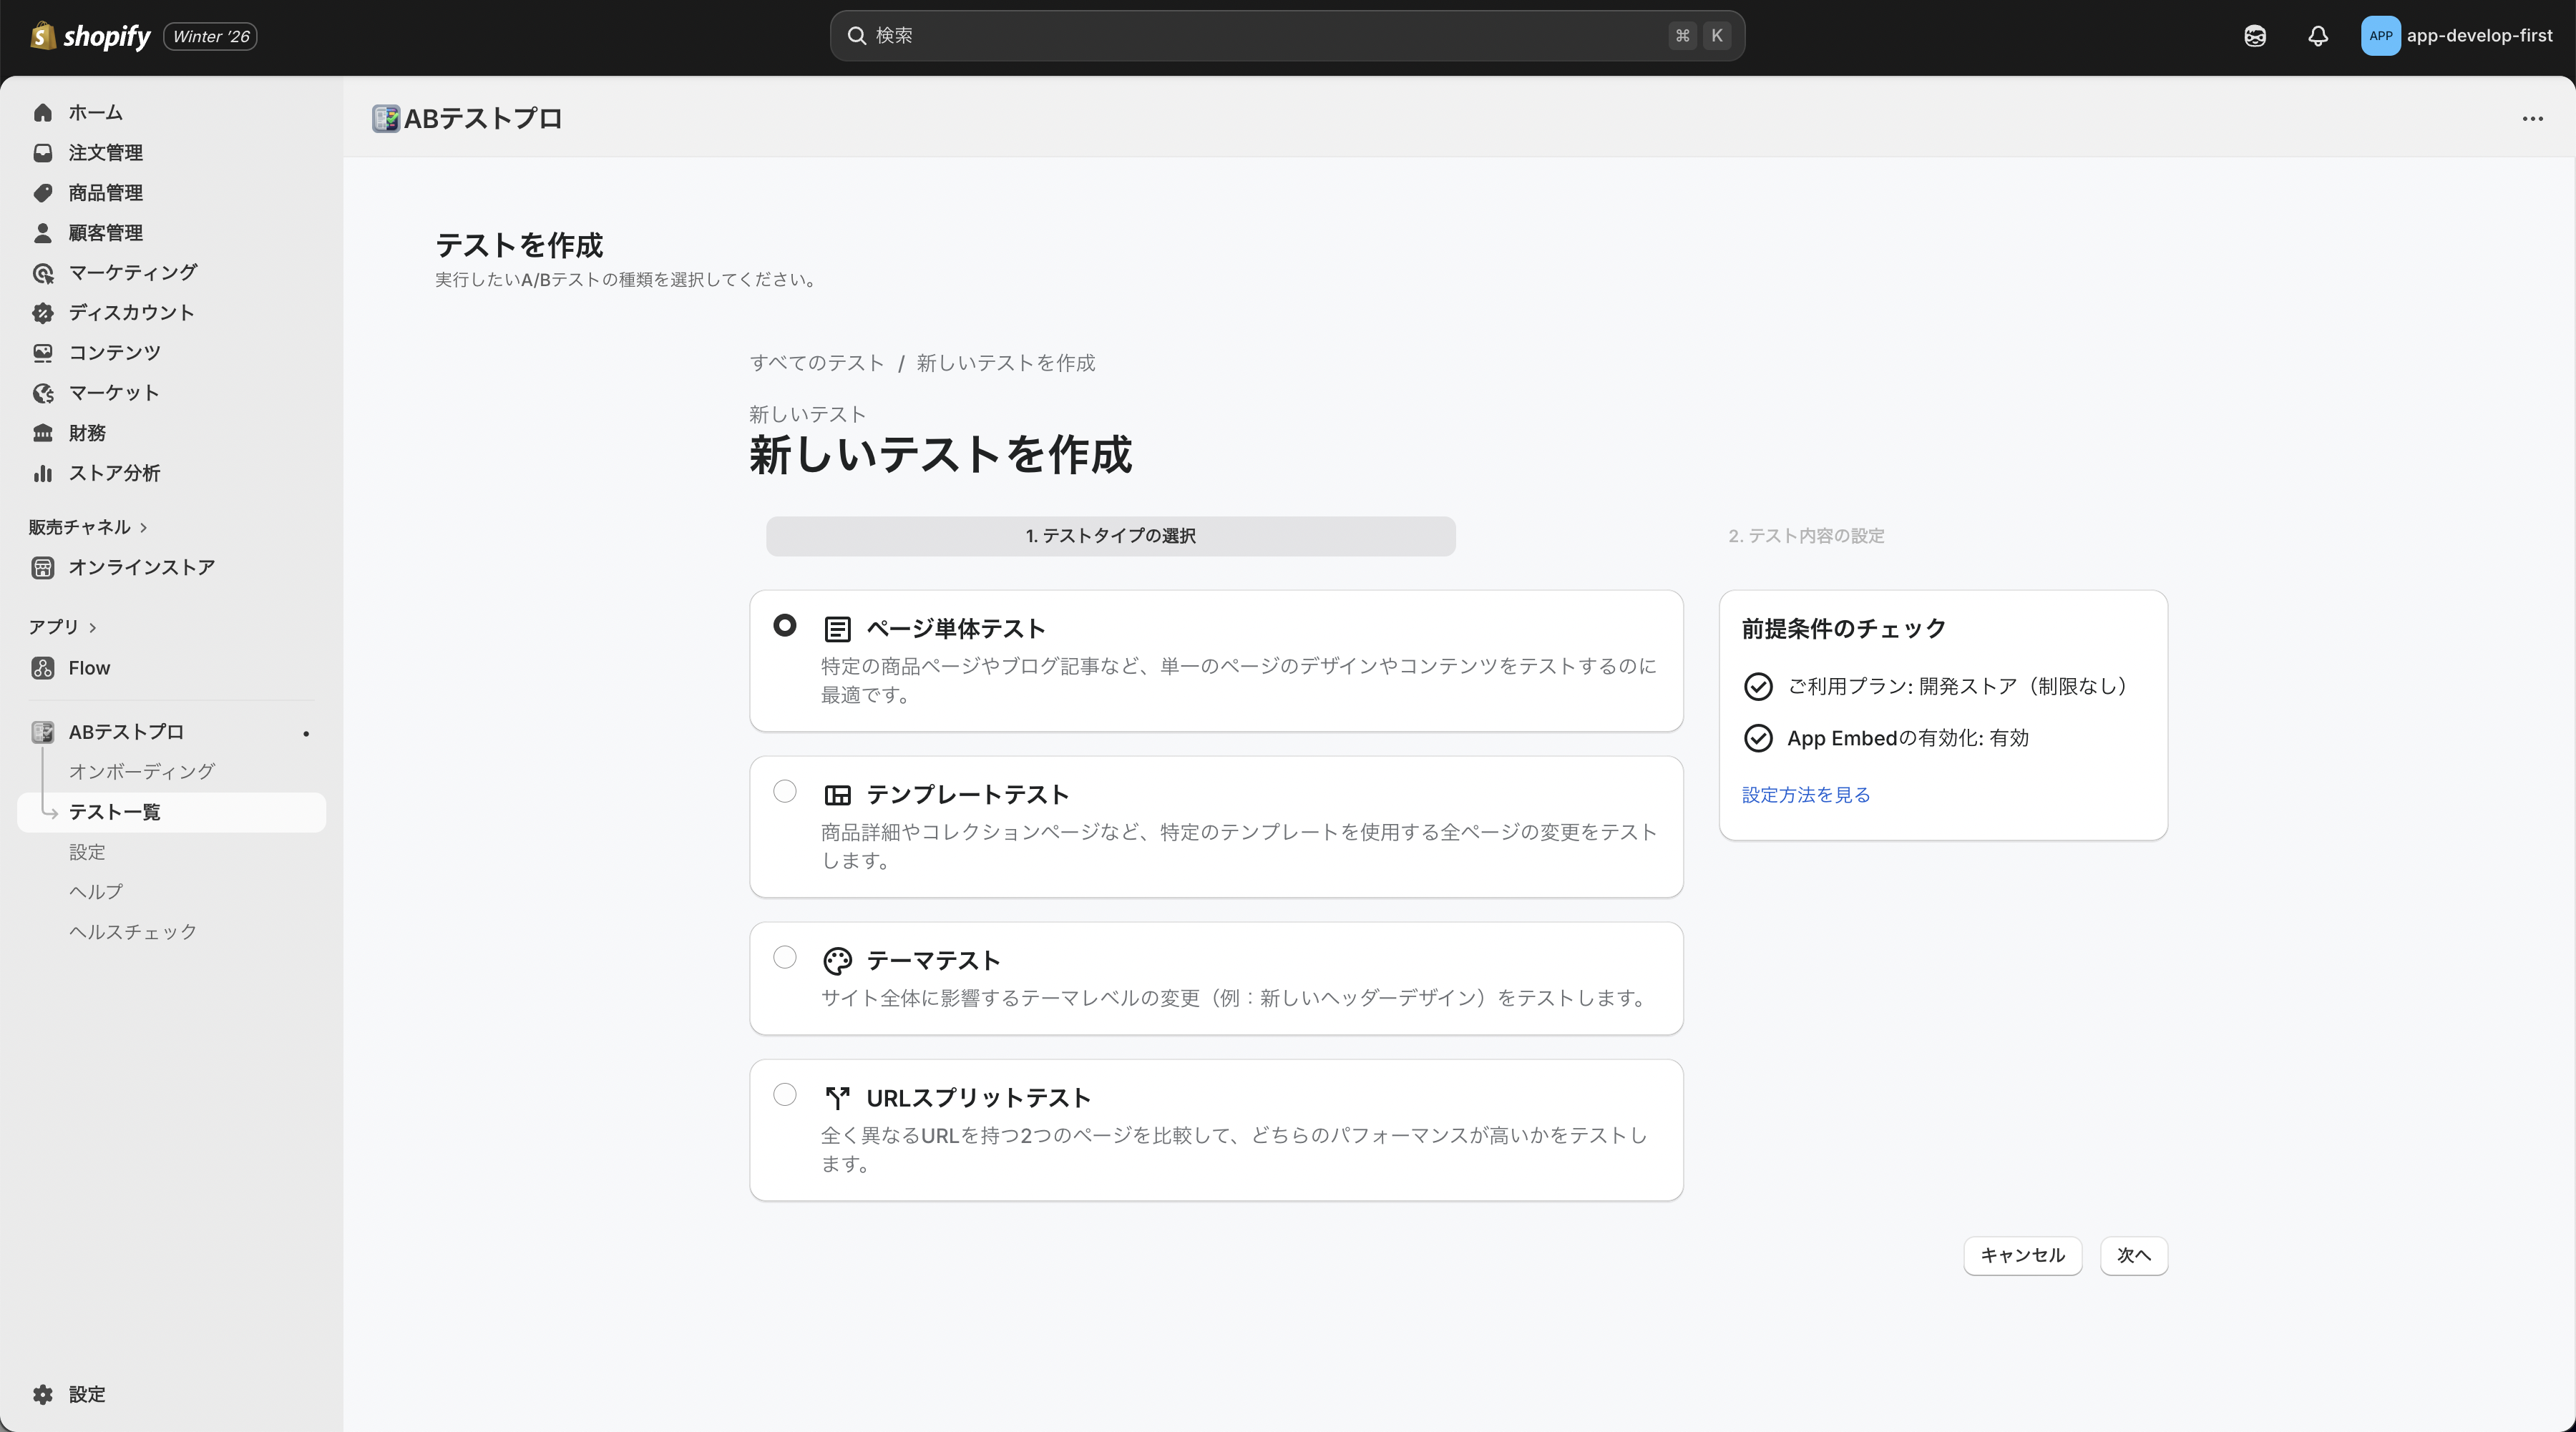Screen dimensions: 2576x1432
Task: Open テスト一覧 in the sidebar
Action: (x=172, y=811)
